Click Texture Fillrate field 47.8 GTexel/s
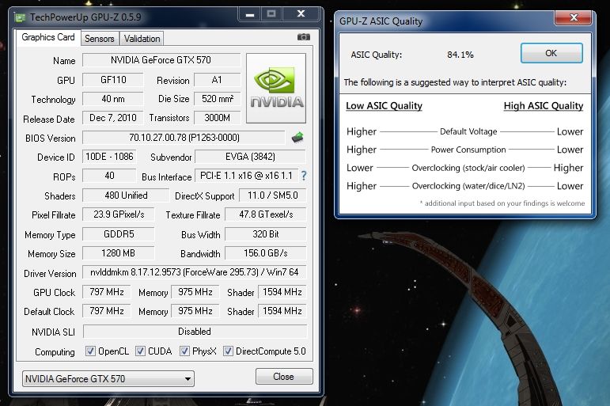 point(266,214)
